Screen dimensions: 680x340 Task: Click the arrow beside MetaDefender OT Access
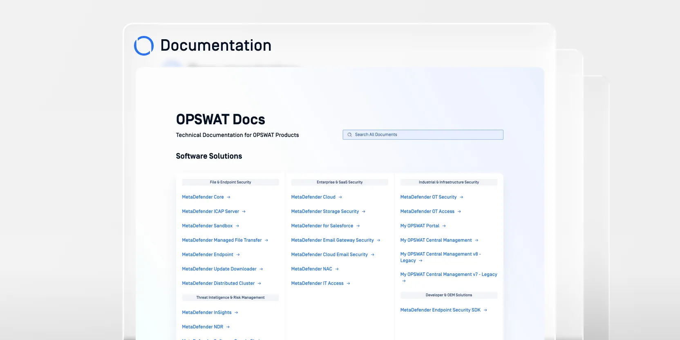(459, 212)
